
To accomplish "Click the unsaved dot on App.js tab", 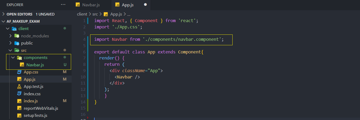I will pyautogui.click(x=145, y=5).
